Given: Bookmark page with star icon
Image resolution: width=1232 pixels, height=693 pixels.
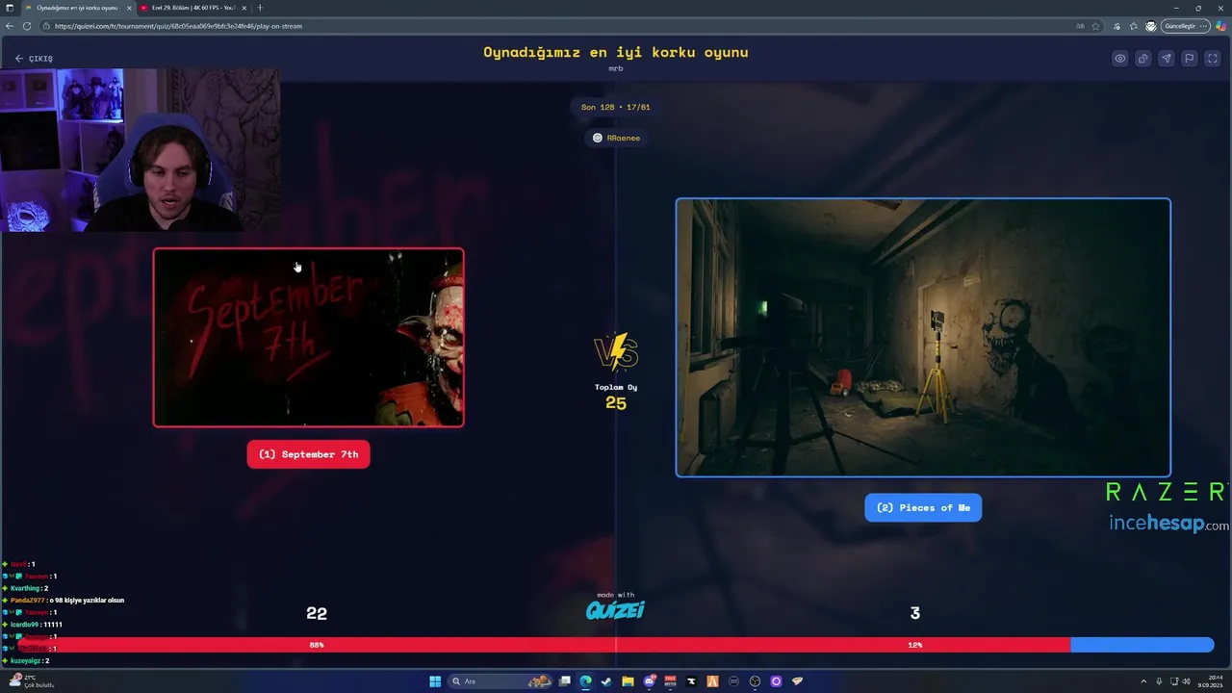Looking at the screenshot, I should pos(1095,26).
